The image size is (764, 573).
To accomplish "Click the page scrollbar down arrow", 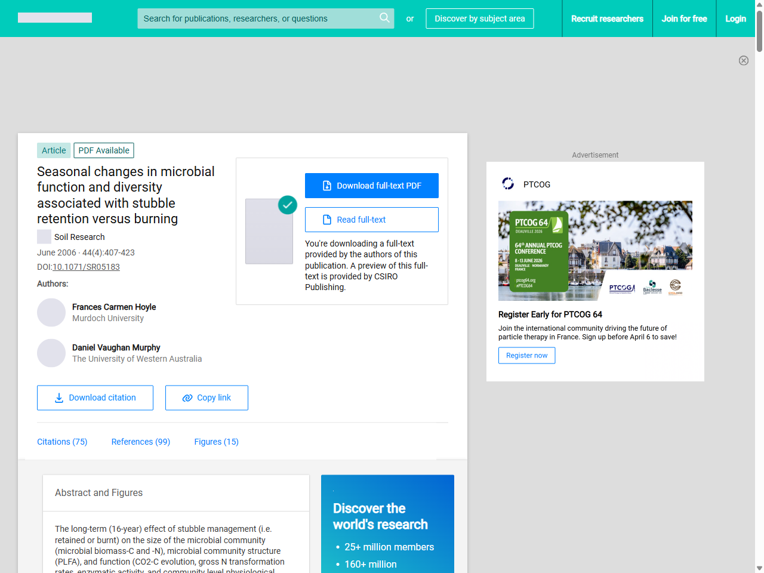I will pyautogui.click(x=759, y=568).
